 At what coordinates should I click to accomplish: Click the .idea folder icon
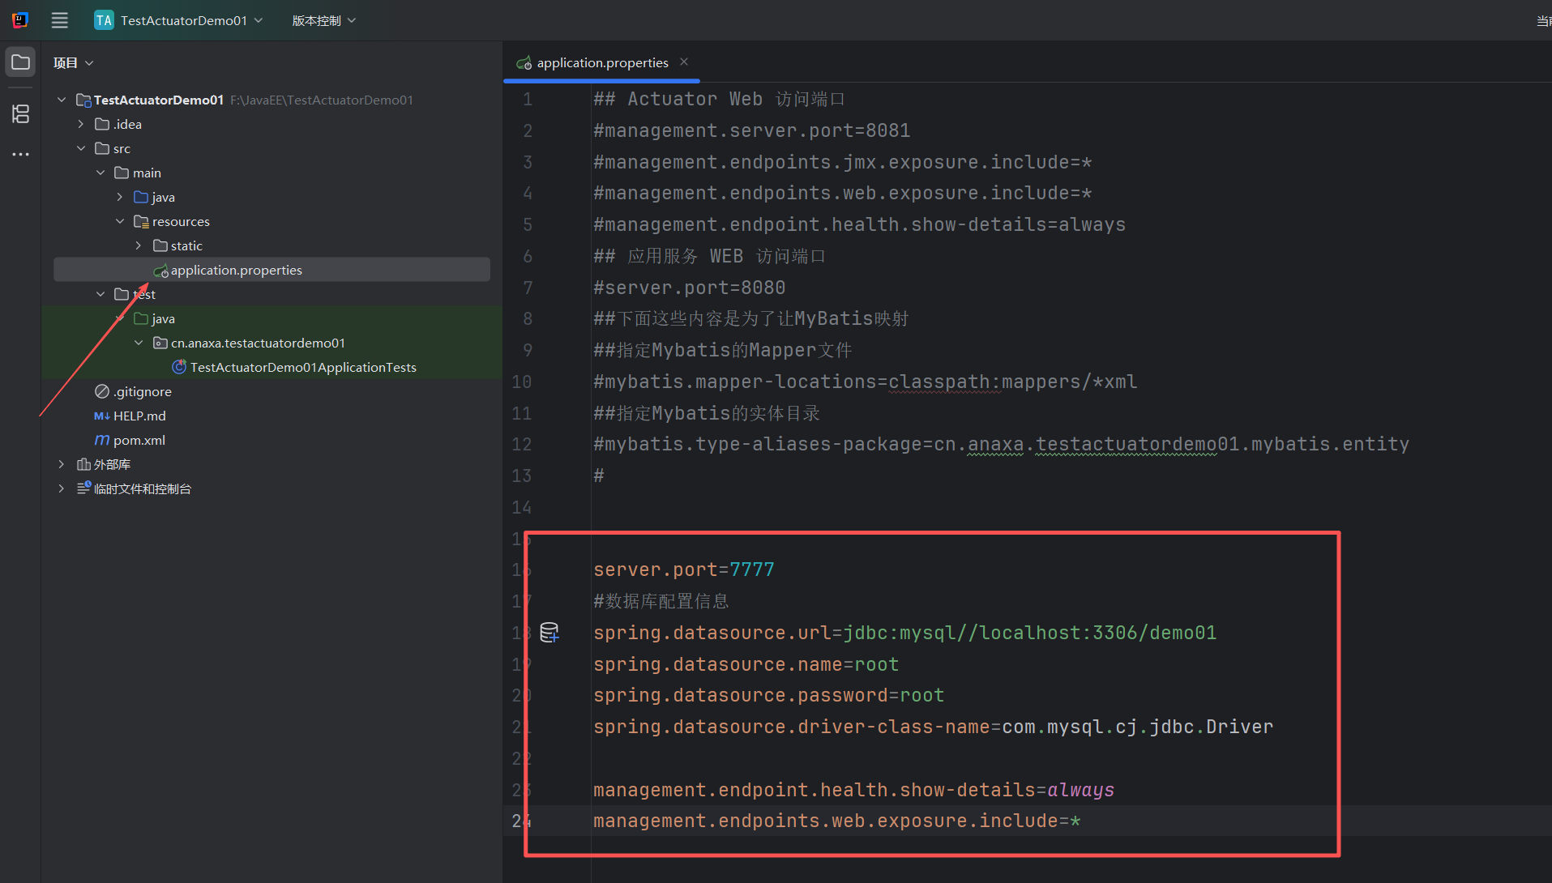(102, 124)
